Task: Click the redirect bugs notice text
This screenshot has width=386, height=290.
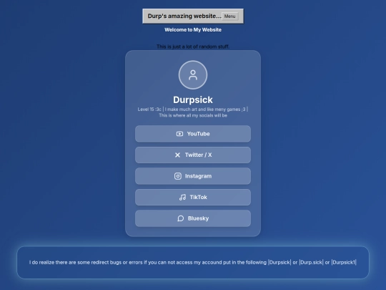Action: tap(193, 262)
